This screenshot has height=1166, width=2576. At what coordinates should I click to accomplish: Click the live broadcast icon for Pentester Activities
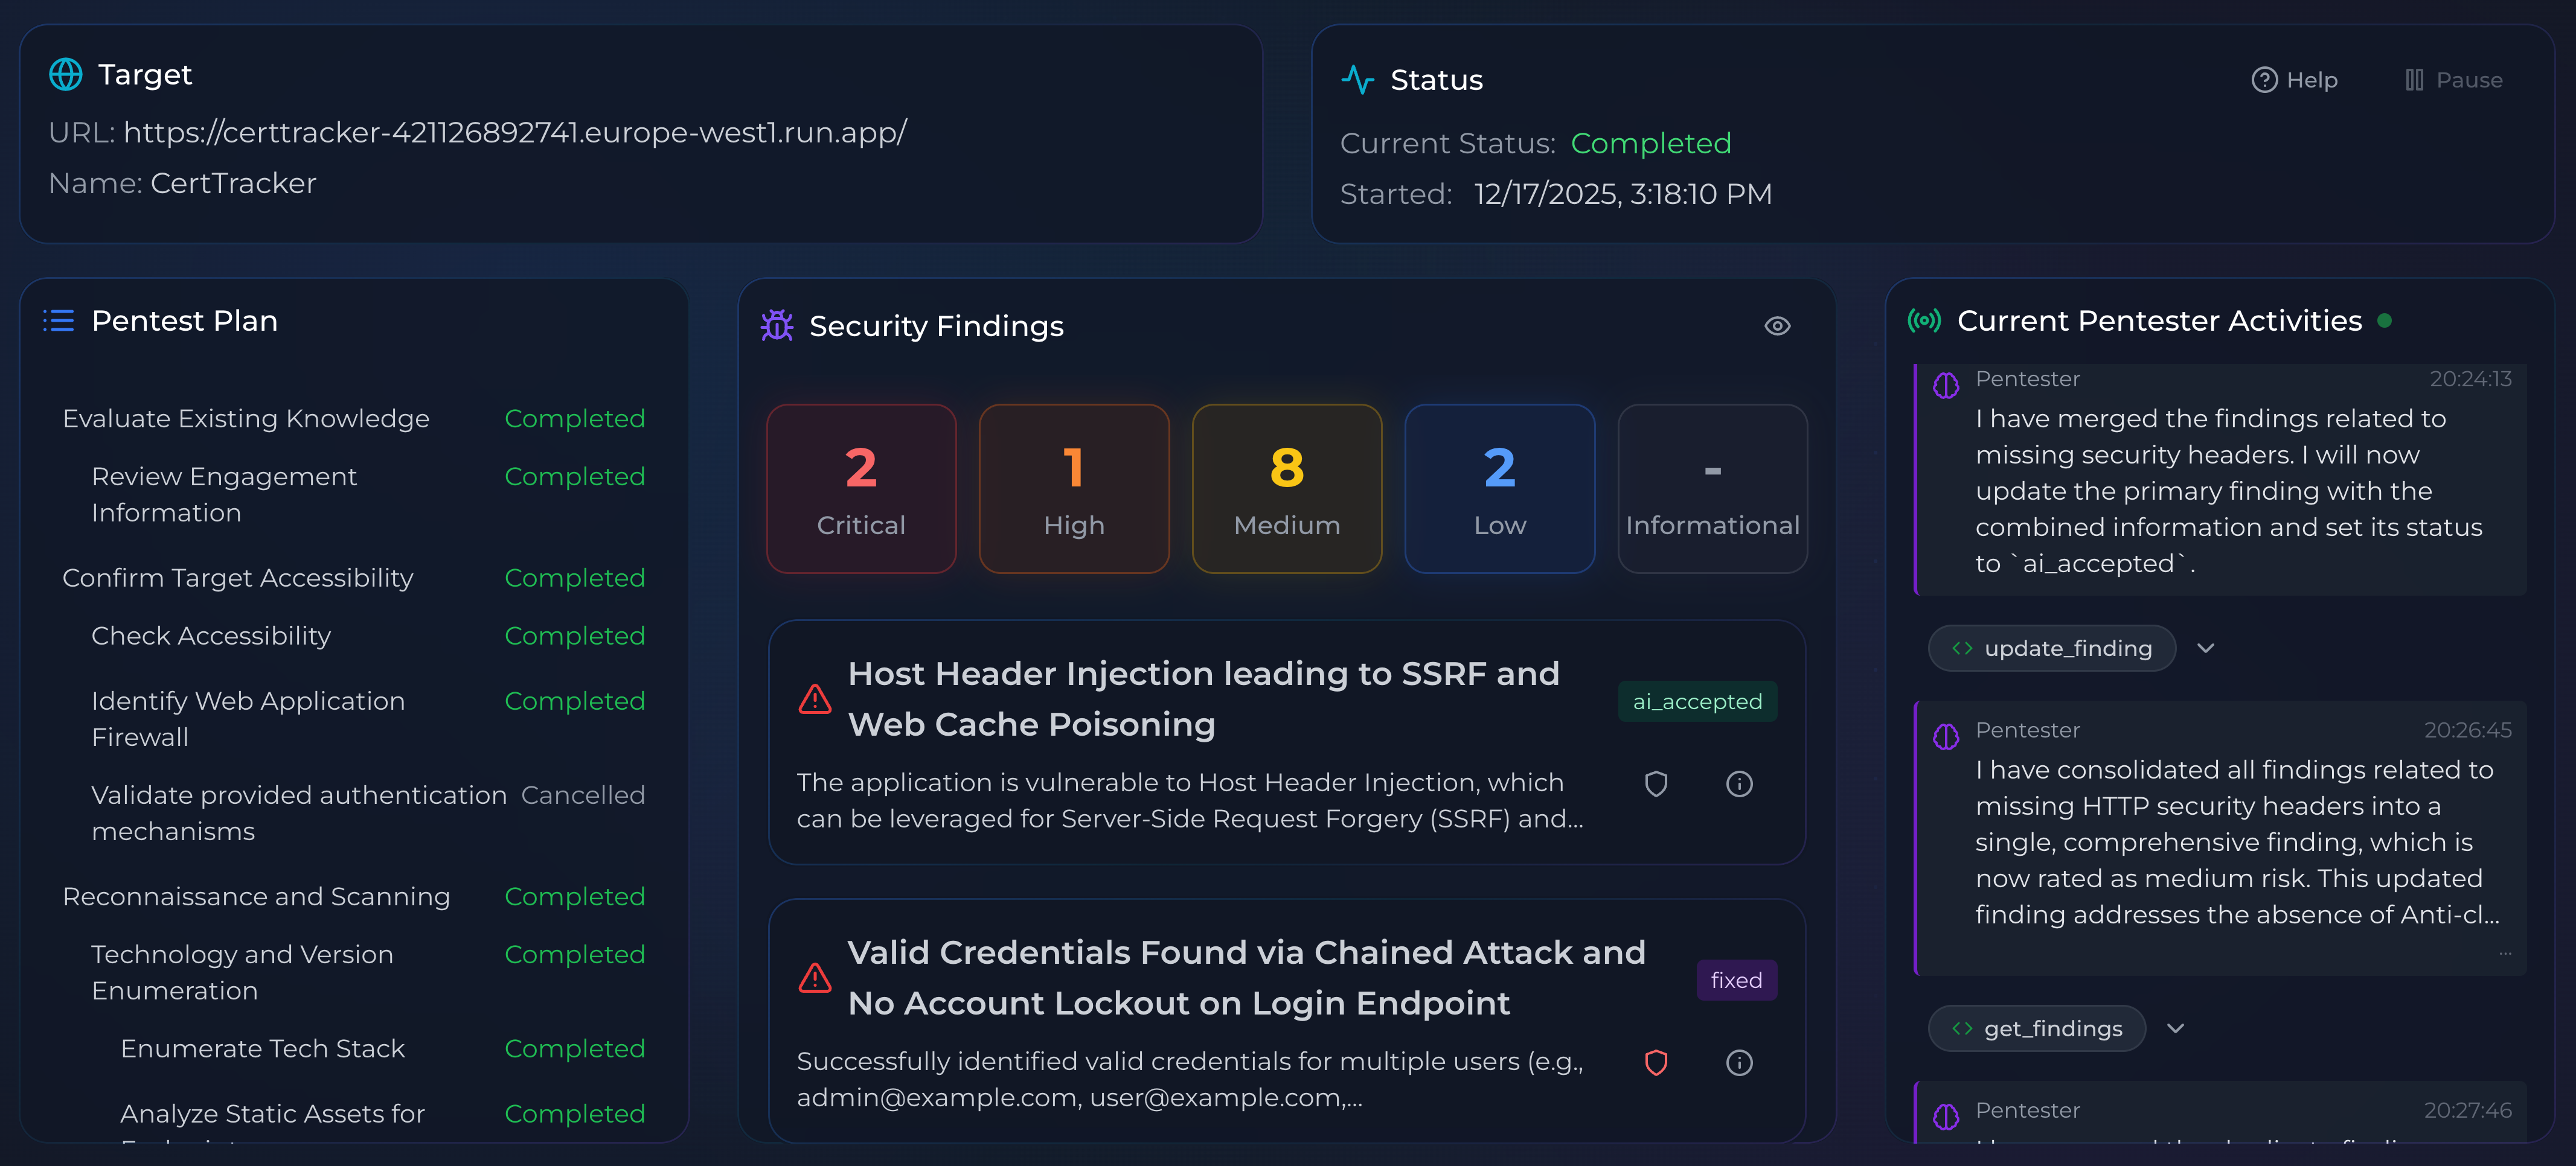tap(1924, 320)
